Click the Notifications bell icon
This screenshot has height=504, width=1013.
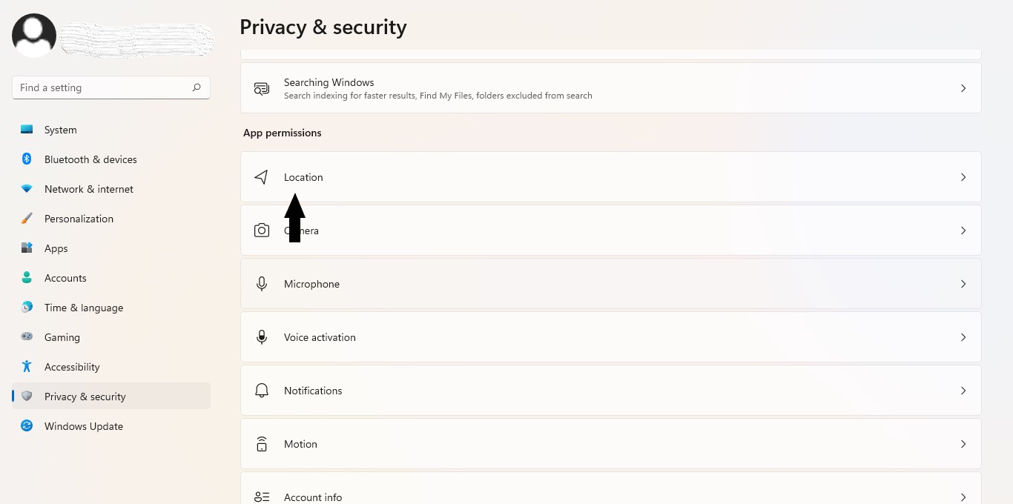click(262, 391)
